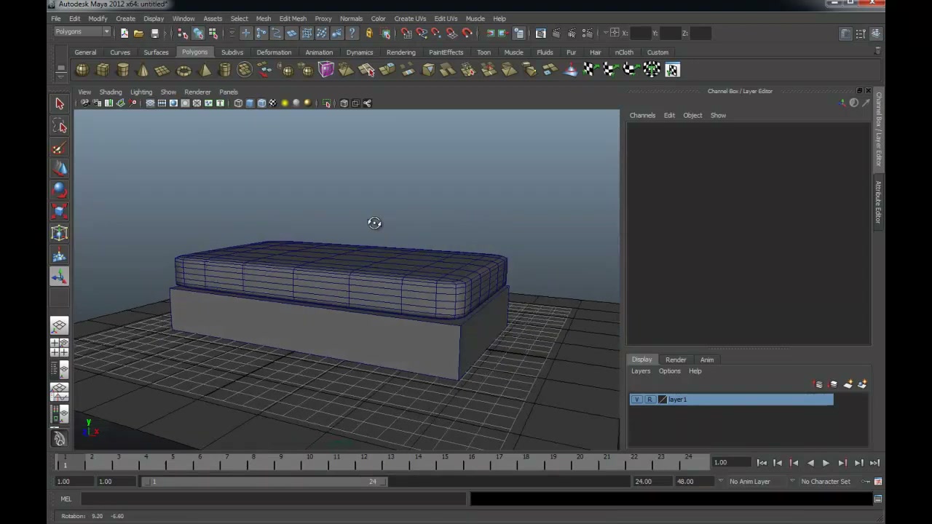Click the polygon sphere shelf icon
The height and width of the screenshot is (524, 932).
pos(82,70)
